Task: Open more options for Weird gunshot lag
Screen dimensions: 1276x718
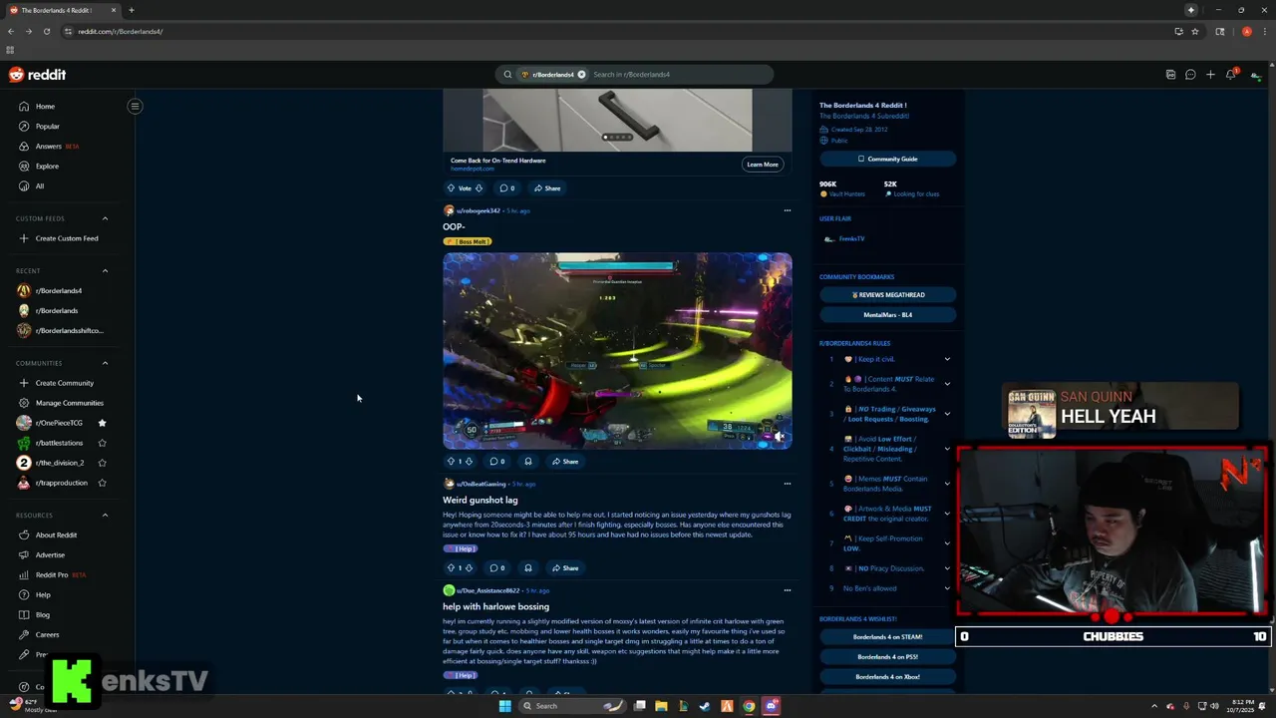Action: [787, 484]
